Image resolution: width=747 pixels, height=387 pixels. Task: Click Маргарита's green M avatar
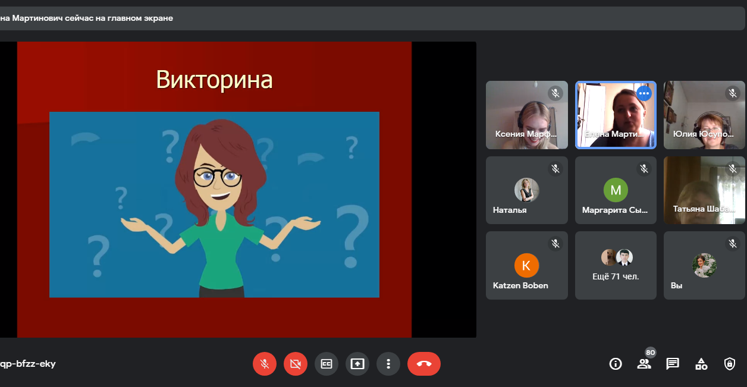616,190
